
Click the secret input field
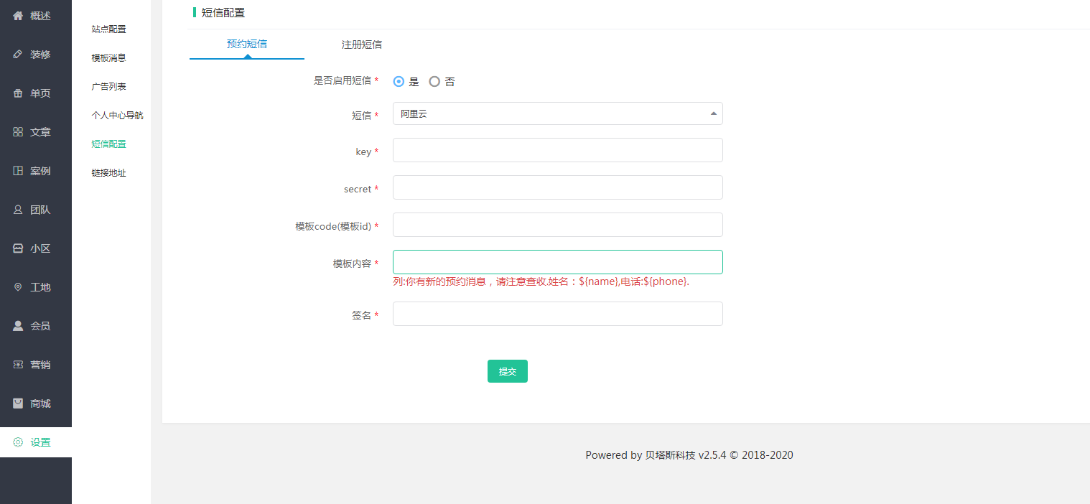[x=557, y=187]
